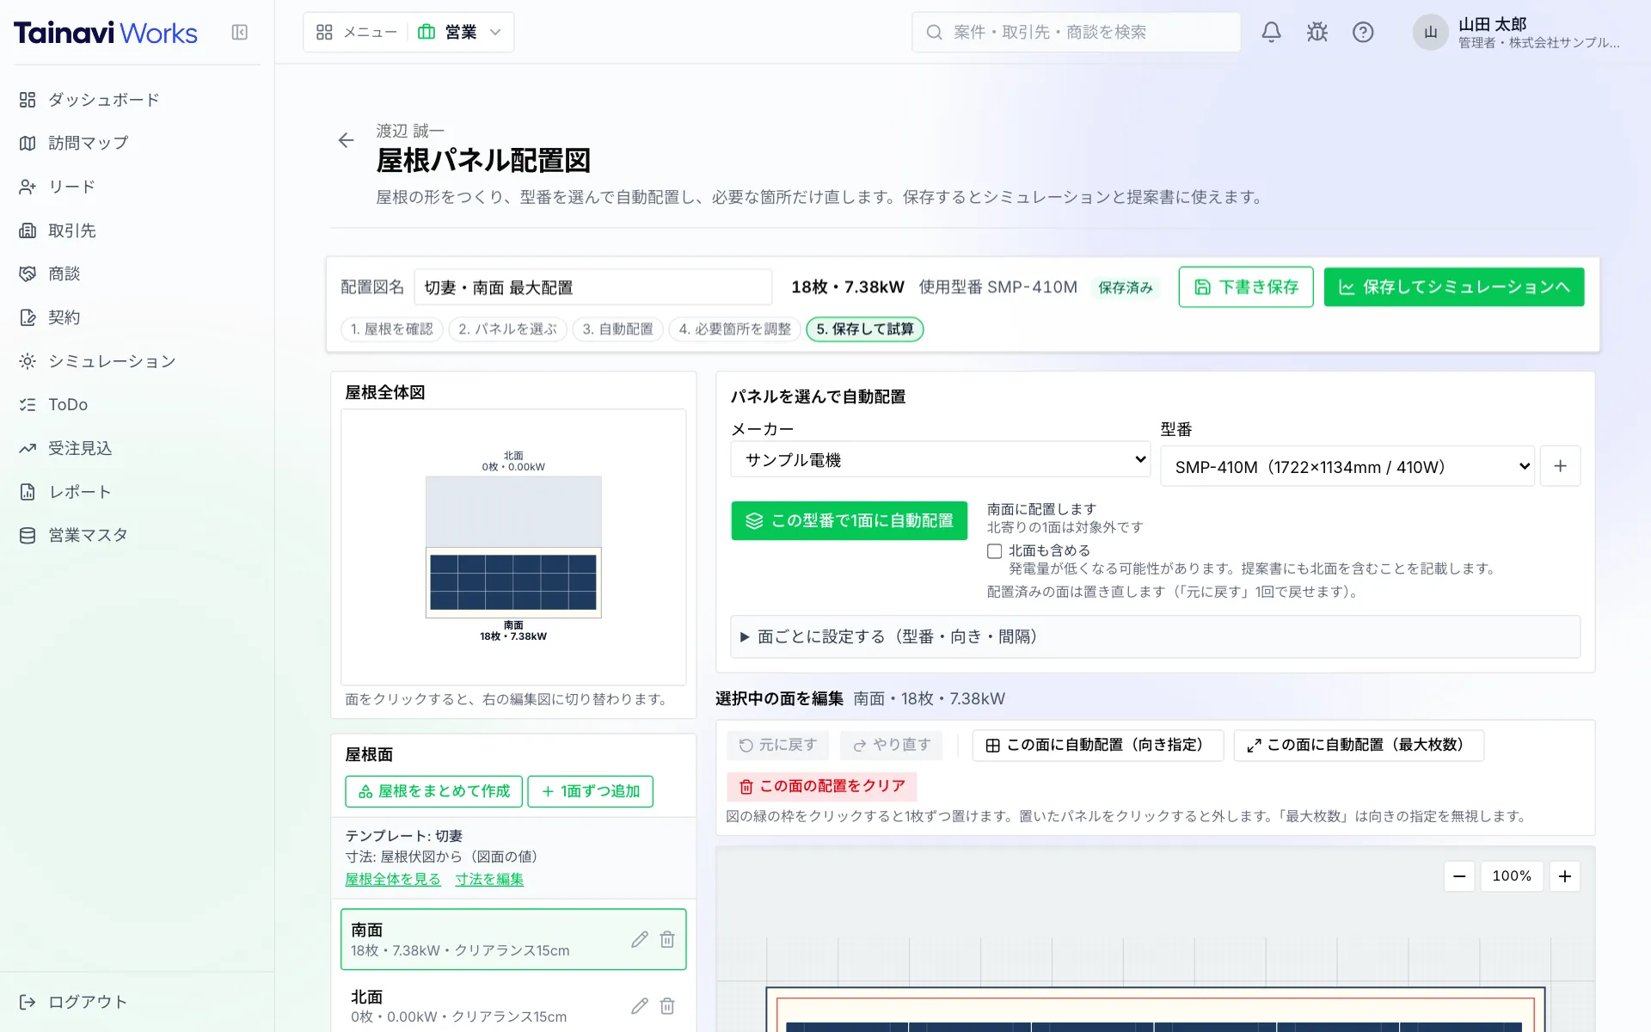Open the 営業 workspace dropdown

[x=460, y=32]
